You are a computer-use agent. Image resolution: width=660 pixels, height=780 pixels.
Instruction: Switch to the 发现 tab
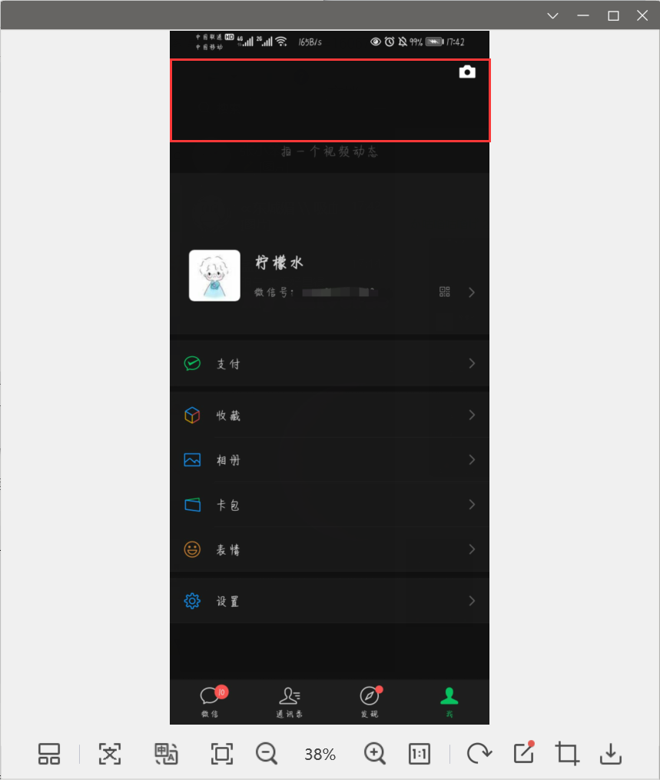pyautogui.click(x=370, y=702)
